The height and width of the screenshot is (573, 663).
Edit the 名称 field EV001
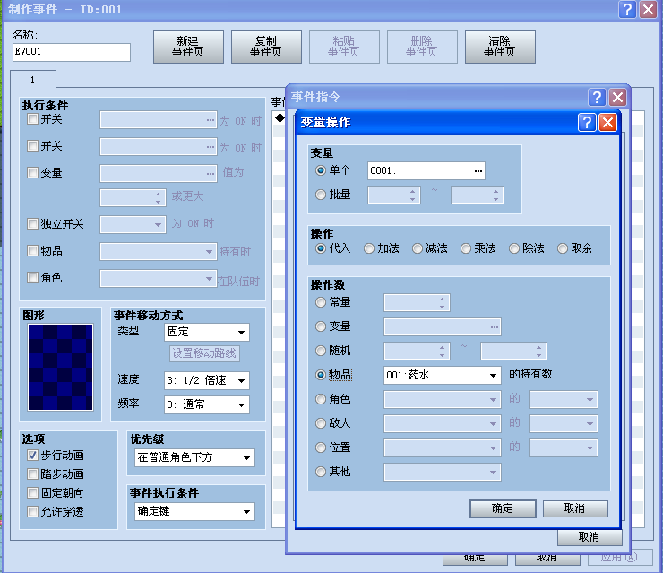72,52
